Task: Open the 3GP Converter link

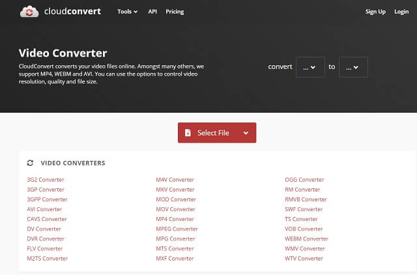Action: pos(46,190)
